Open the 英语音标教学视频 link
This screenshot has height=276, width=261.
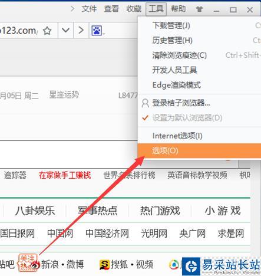point(197,175)
